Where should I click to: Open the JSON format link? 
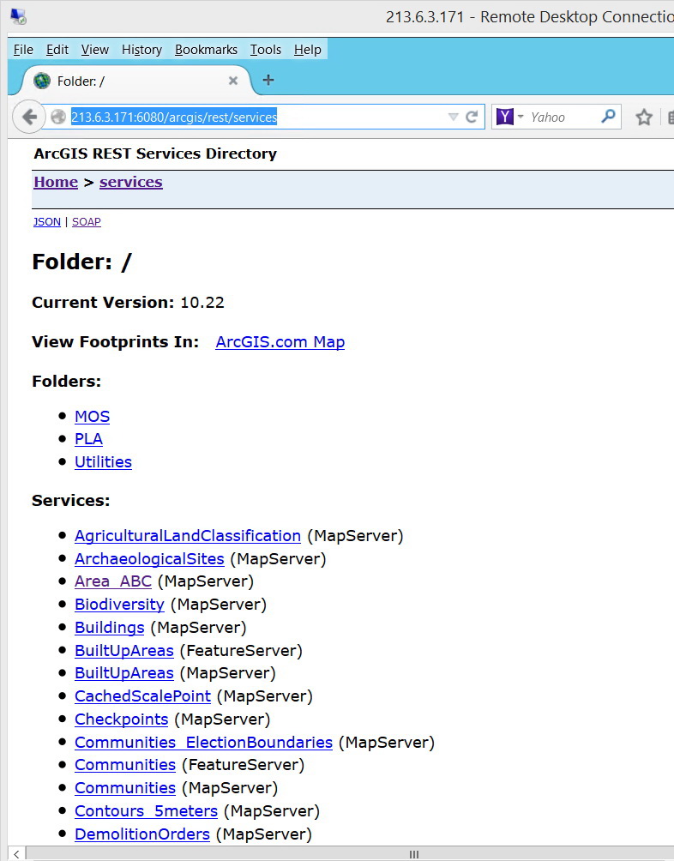(46, 222)
